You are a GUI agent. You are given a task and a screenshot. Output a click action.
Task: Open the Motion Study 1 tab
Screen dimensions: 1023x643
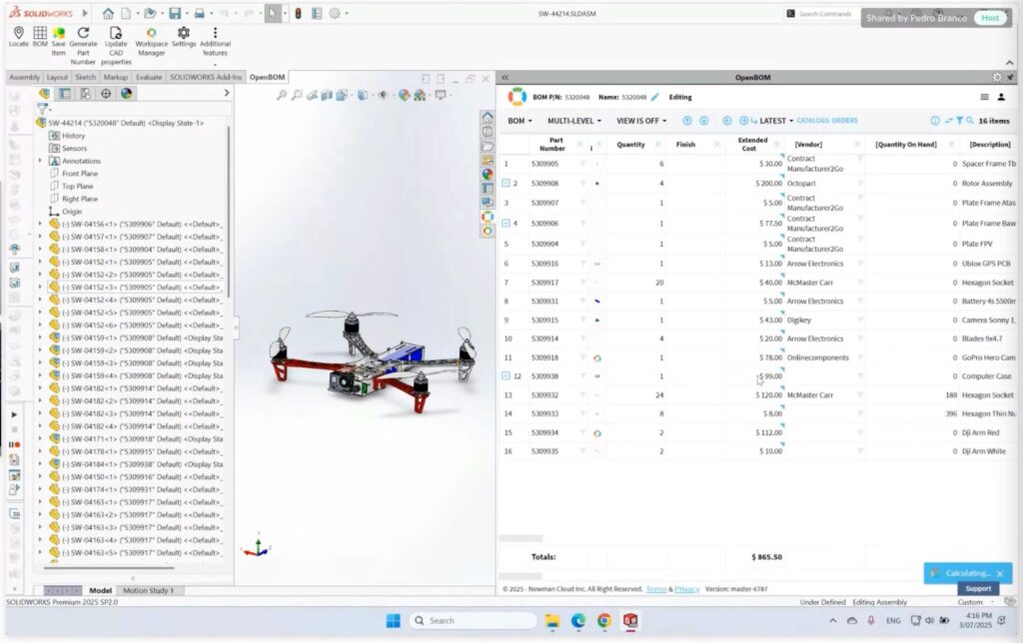tap(149, 590)
